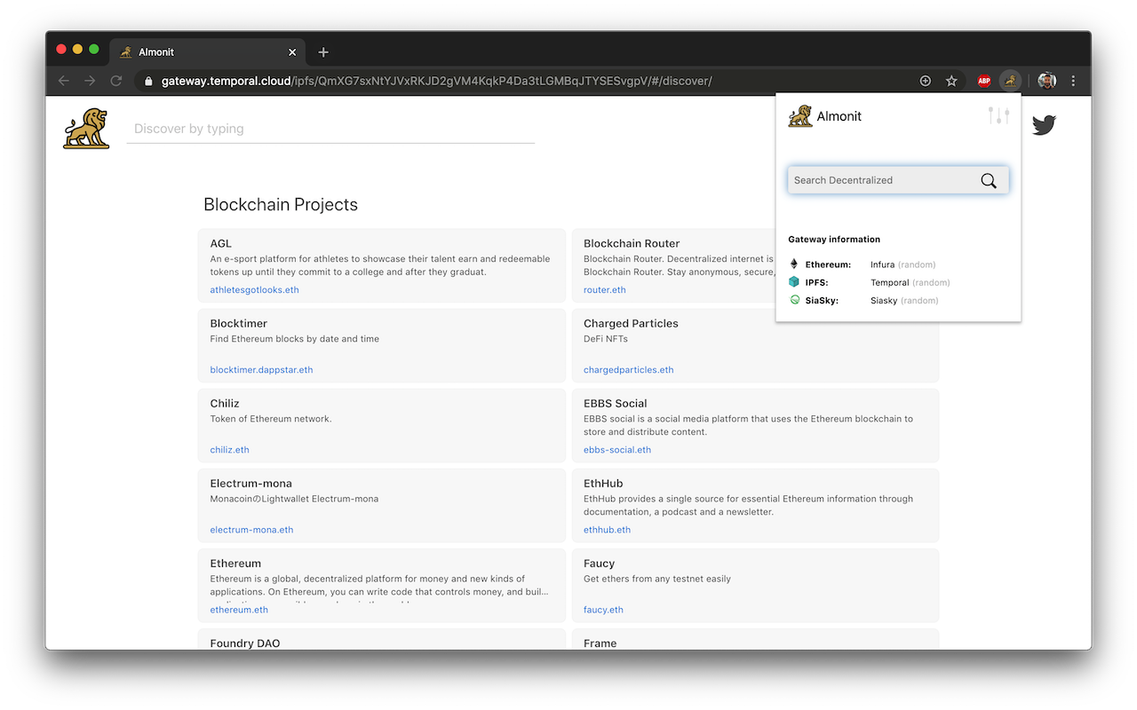Go to ethhub.eth
This screenshot has width=1137, height=710.
coord(607,530)
